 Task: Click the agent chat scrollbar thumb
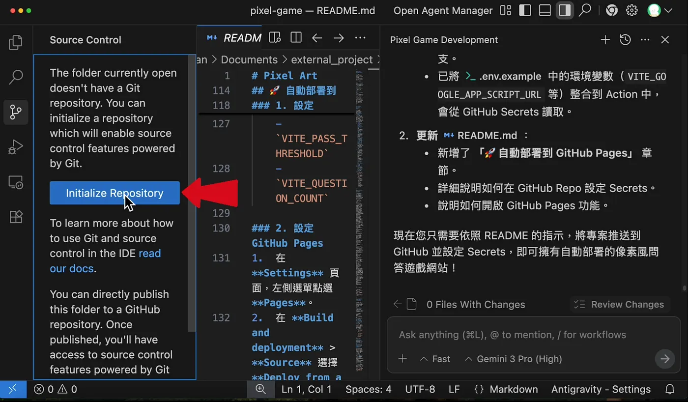click(684, 288)
